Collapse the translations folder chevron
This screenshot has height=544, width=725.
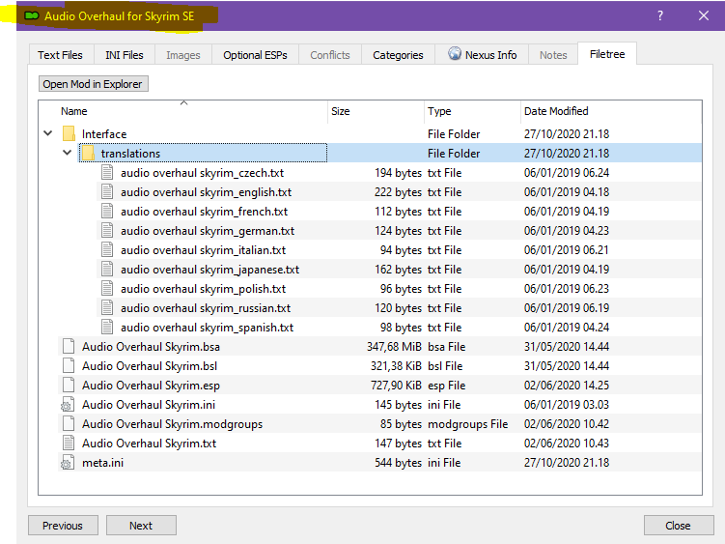click(x=67, y=153)
